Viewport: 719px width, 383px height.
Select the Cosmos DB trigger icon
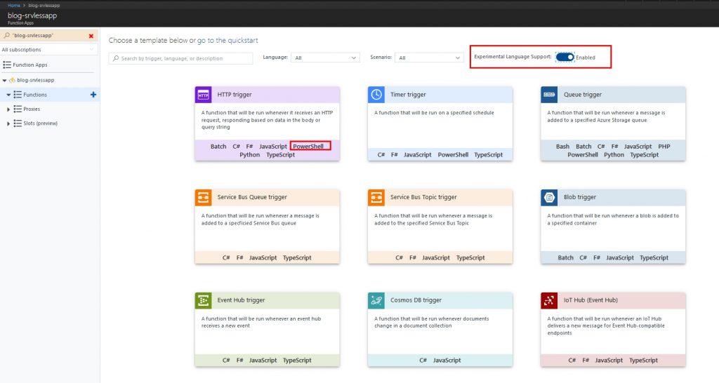point(376,300)
